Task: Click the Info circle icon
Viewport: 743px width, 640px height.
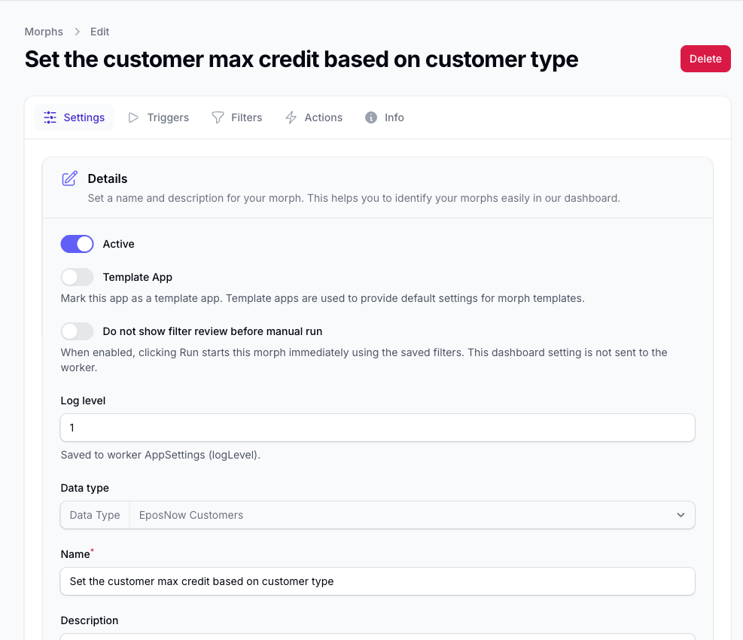Action: [371, 117]
